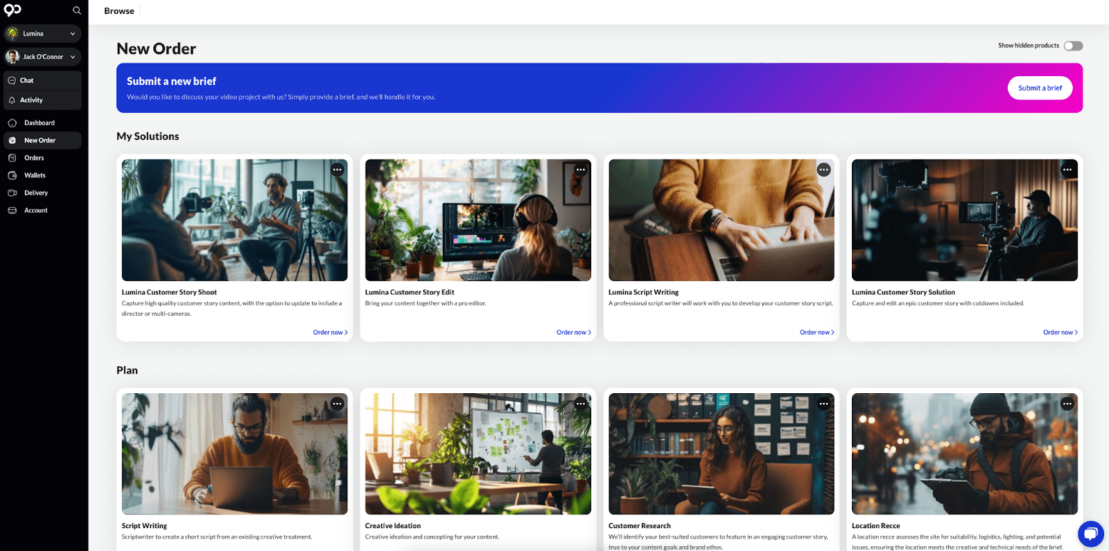Open the live chat support bubble
Viewport: 1109px width, 551px height.
(1090, 534)
